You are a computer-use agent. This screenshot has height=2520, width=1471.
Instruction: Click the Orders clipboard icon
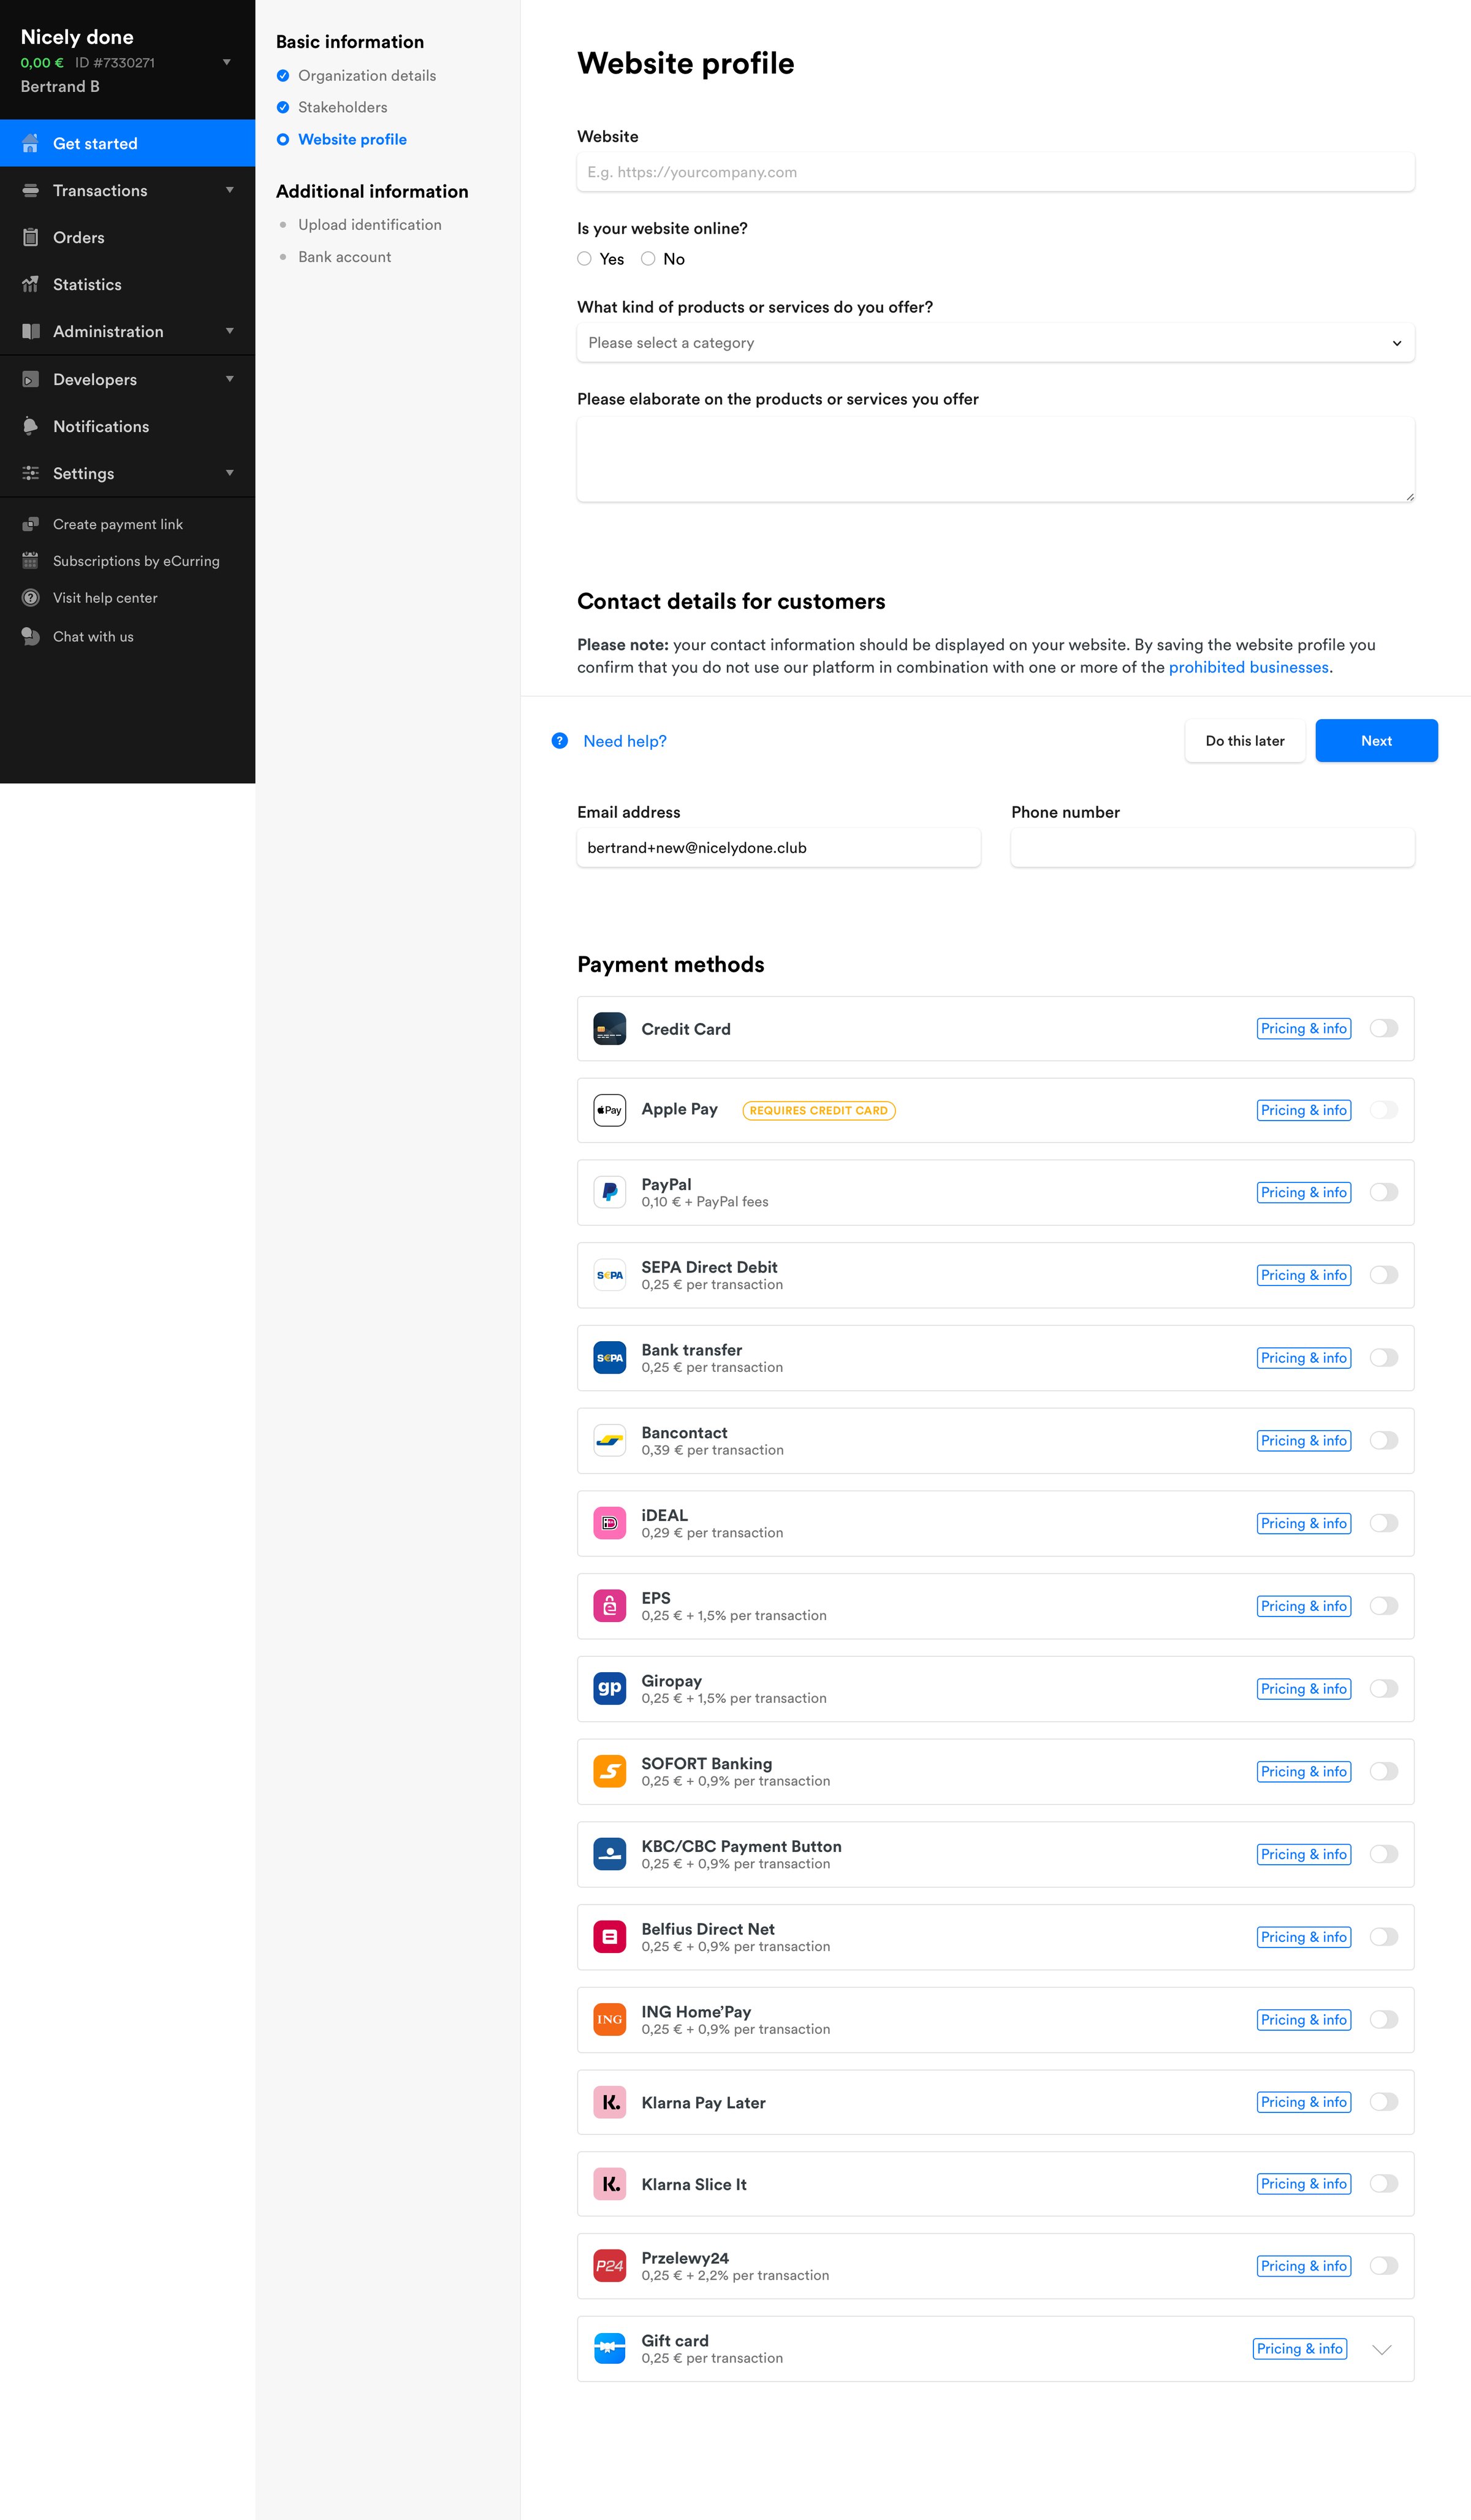point(31,237)
